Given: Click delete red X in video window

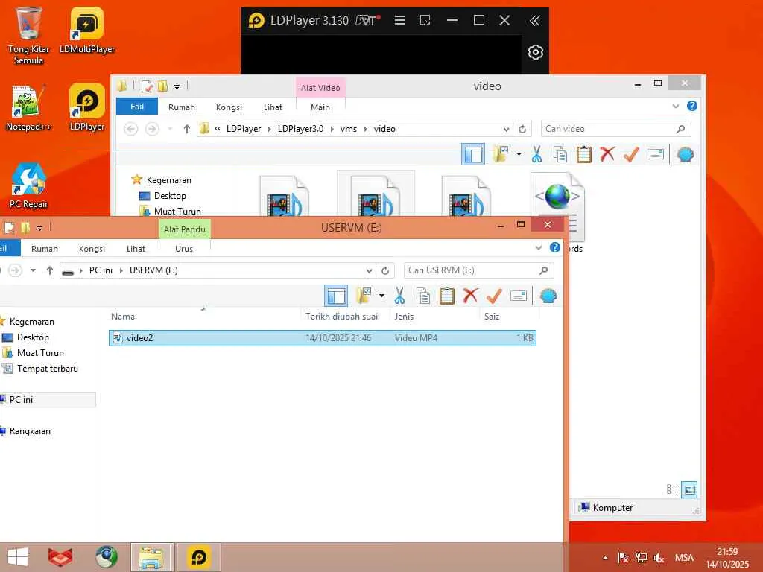Looking at the screenshot, I should tap(607, 155).
